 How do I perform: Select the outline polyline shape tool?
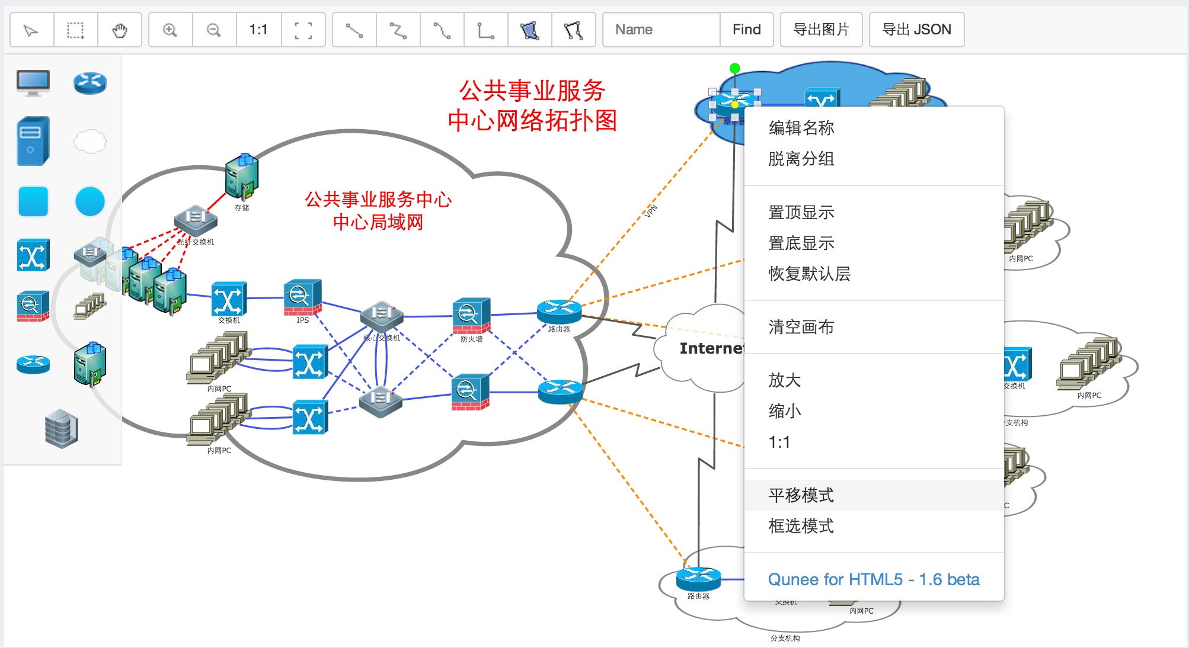[x=574, y=30]
